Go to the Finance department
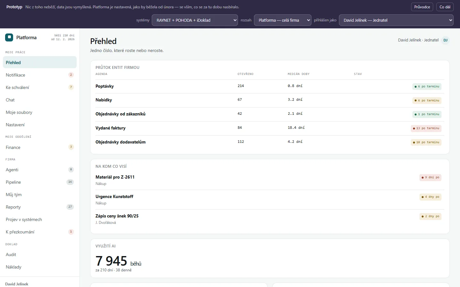Viewport: 460px width, 287px height. (x=40, y=147)
